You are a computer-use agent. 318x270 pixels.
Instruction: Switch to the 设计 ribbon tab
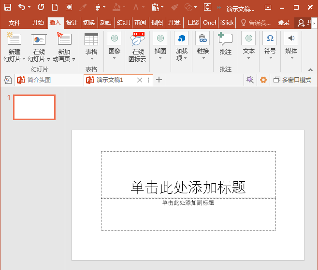tap(72, 23)
